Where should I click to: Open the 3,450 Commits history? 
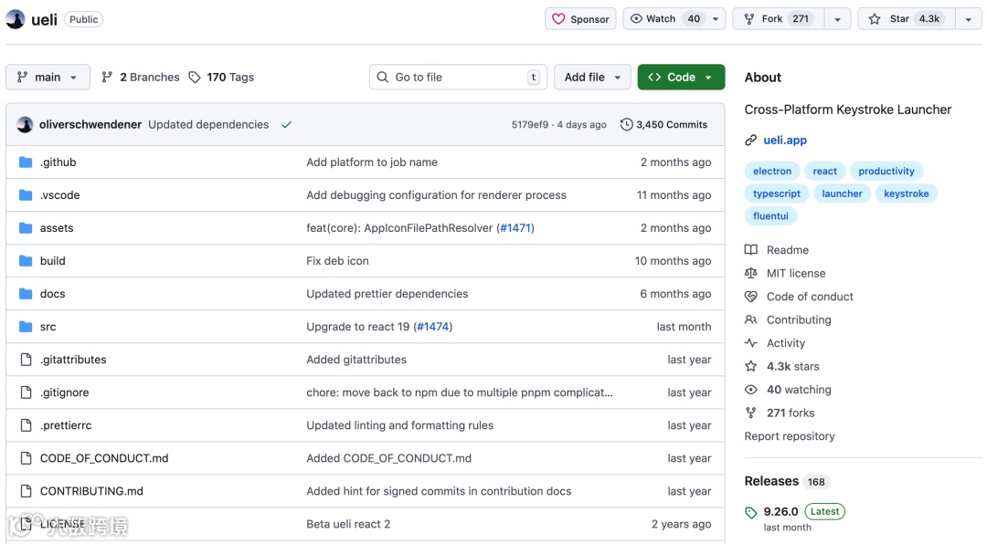click(663, 125)
